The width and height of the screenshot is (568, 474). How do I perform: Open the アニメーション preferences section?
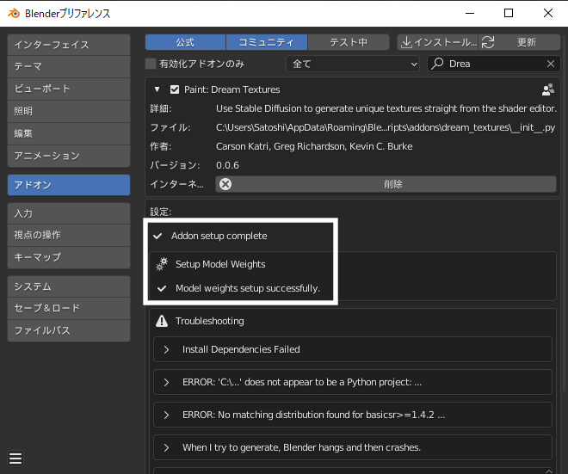tap(69, 156)
